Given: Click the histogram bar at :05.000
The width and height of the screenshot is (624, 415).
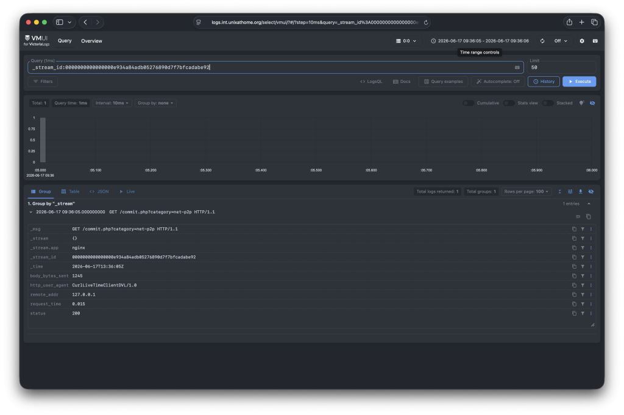Looking at the screenshot, I should (43, 140).
